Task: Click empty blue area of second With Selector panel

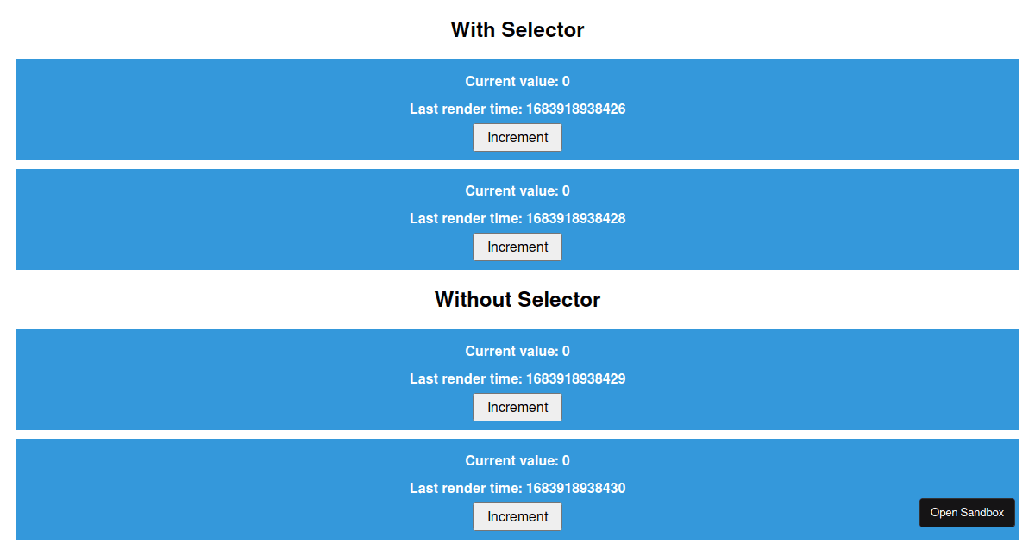Action: pos(172,220)
